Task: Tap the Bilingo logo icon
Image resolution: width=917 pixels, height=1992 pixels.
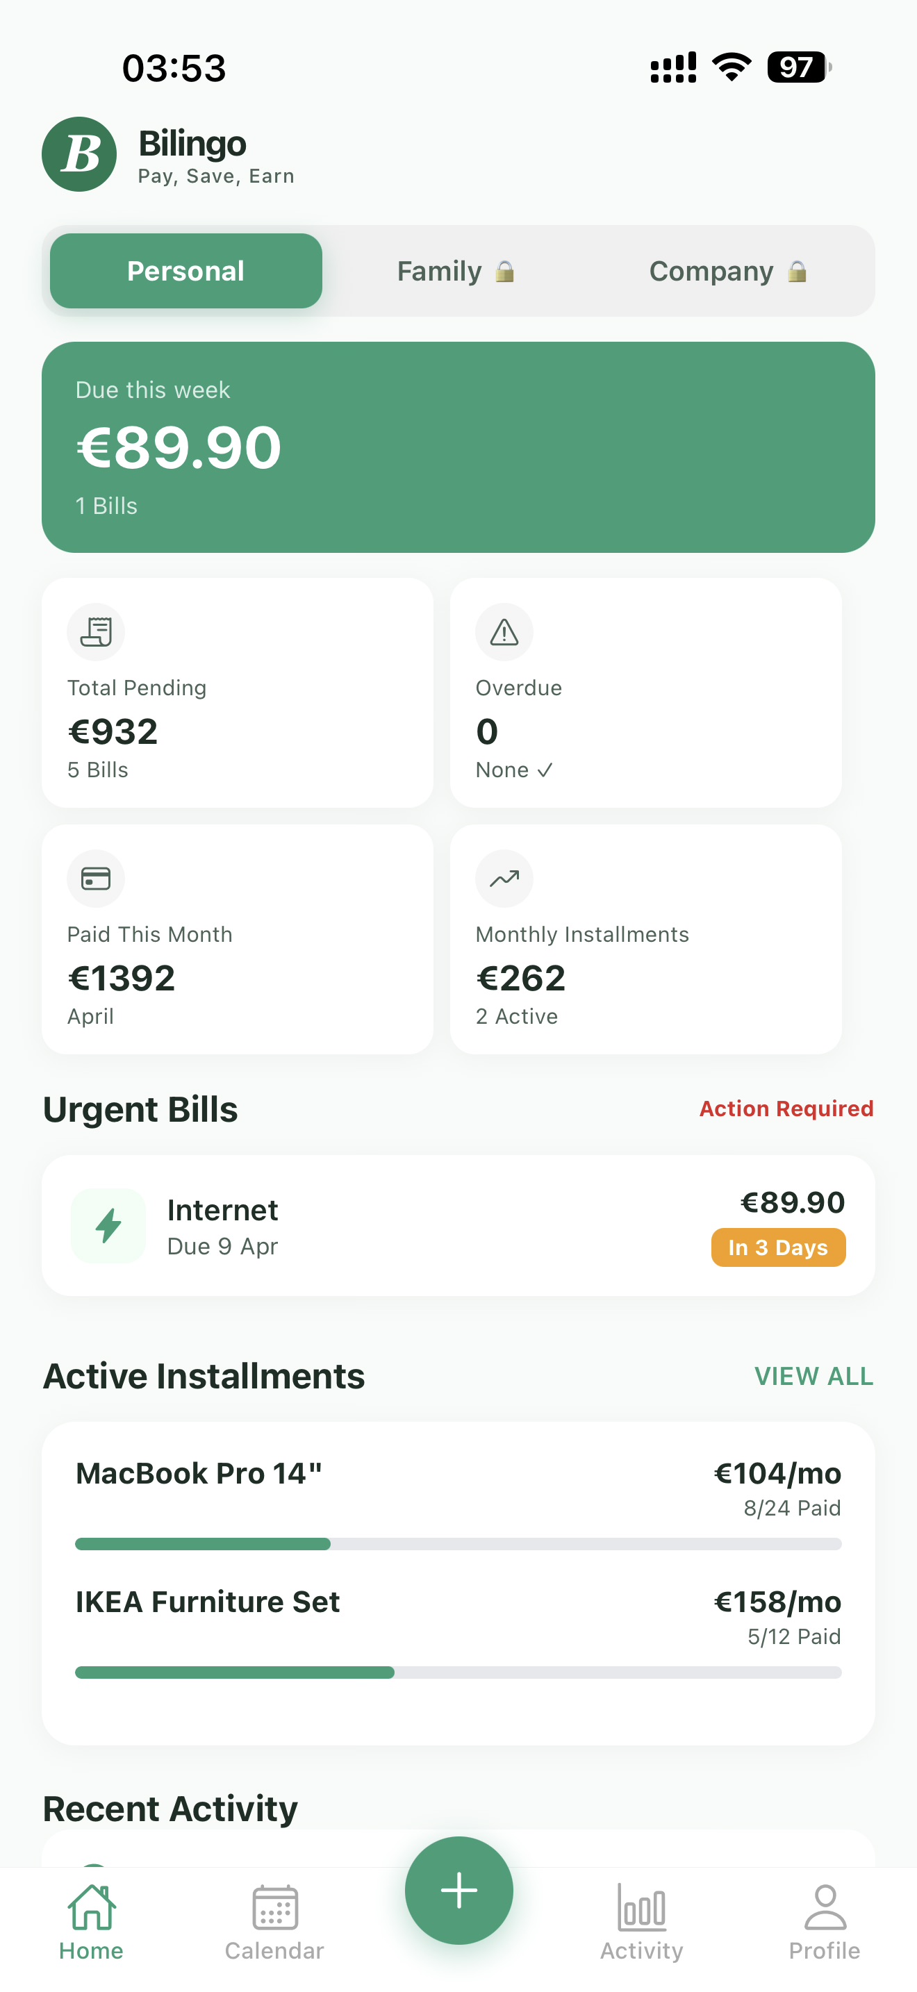Action: click(79, 155)
